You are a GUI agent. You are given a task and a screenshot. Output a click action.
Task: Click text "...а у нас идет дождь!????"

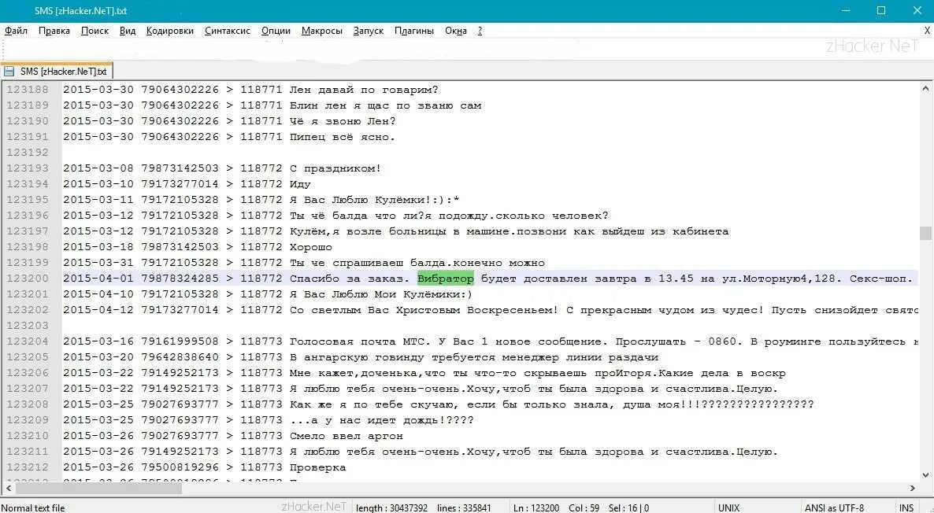coord(381,420)
